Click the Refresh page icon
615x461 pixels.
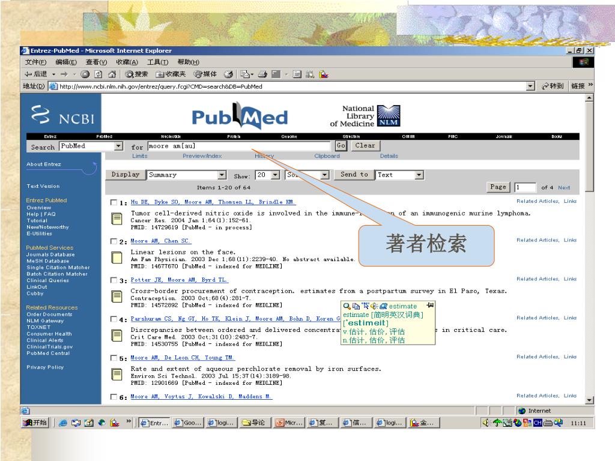pos(98,74)
